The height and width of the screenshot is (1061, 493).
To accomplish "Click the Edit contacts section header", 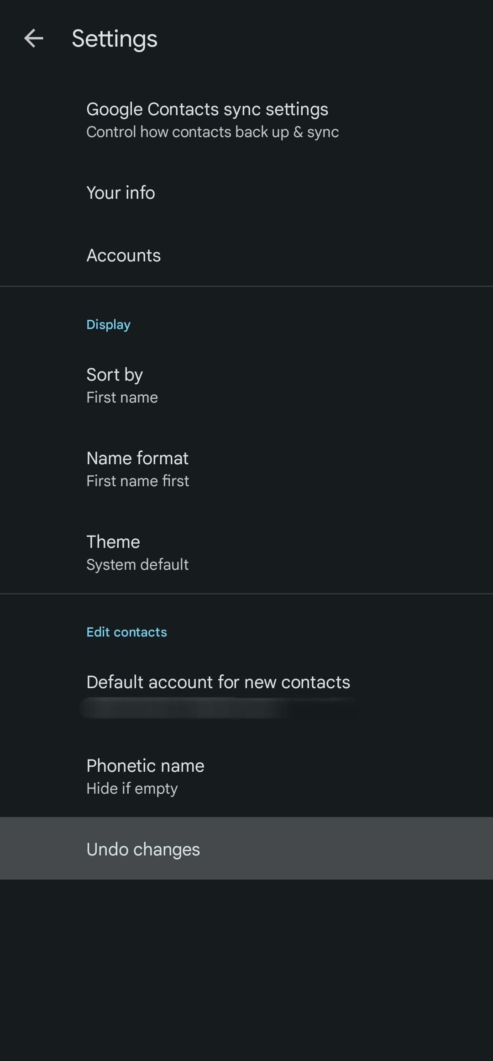I will pos(127,632).
